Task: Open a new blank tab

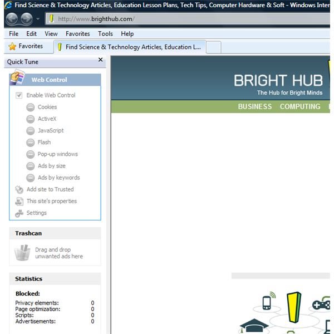Action: tap(214, 47)
